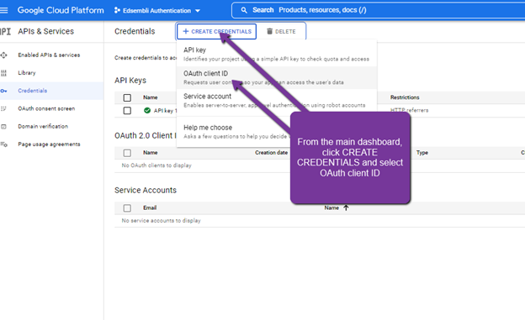The height and width of the screenshot is (320, 525).
Task: Go to Enabled APIs & services
Action: click(x=49, y=55)
